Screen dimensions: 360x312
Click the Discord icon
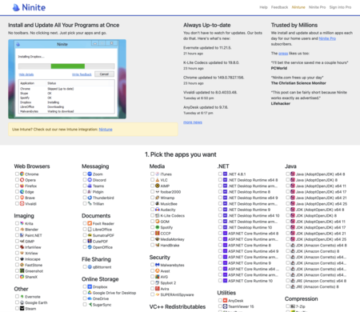click(x=90, y=180)
